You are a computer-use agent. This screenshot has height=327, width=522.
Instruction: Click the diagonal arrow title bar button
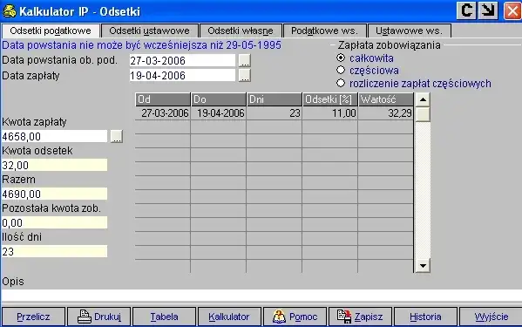488,10
